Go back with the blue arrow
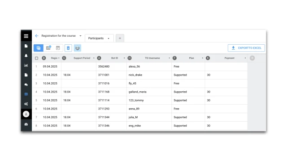Screen dimensions: 287x161 [37, 36]
